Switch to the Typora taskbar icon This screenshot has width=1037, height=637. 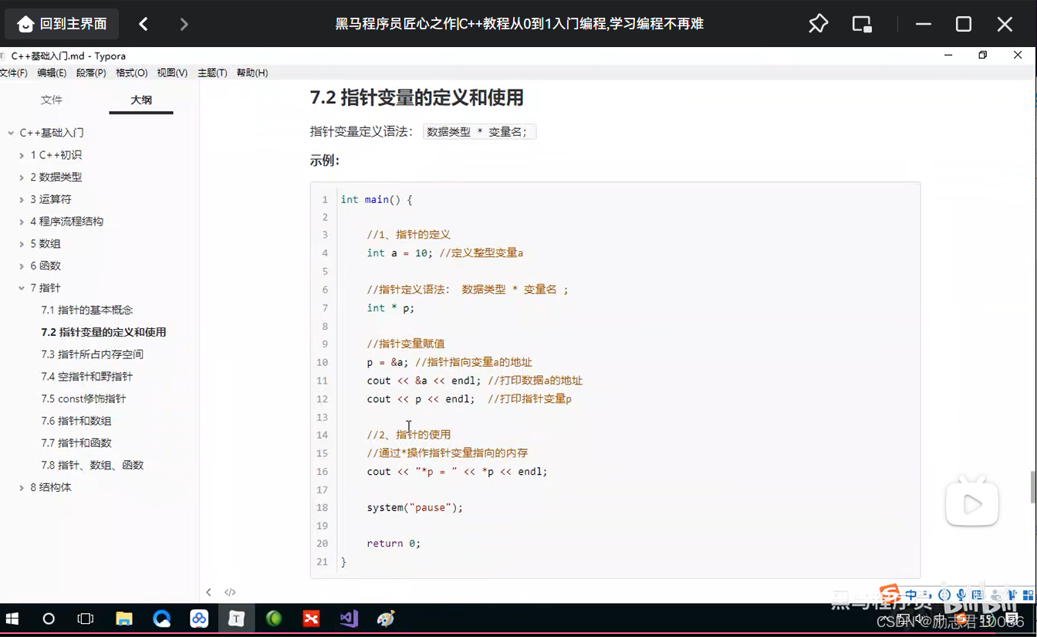(236, 618)
